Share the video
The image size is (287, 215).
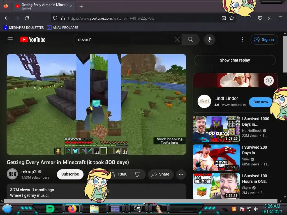click(161, 174)
